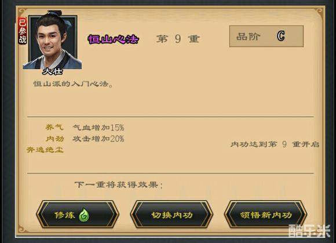336x243 pixels.
Task: Select the 大壮 character portrait
Action: [53, 41]
